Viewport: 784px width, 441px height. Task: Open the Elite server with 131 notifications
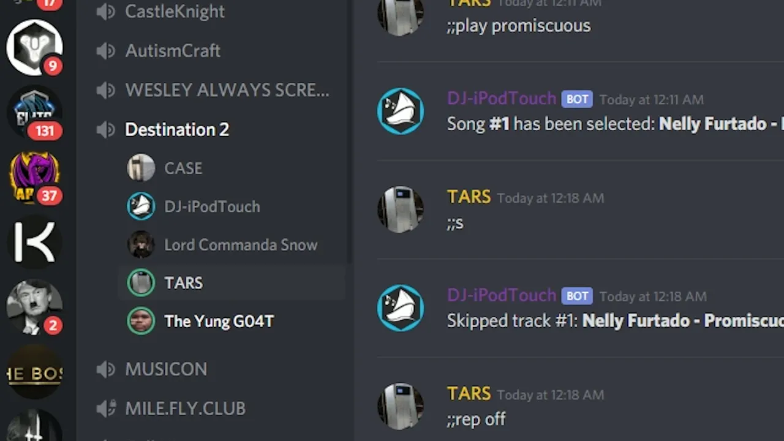34,113
